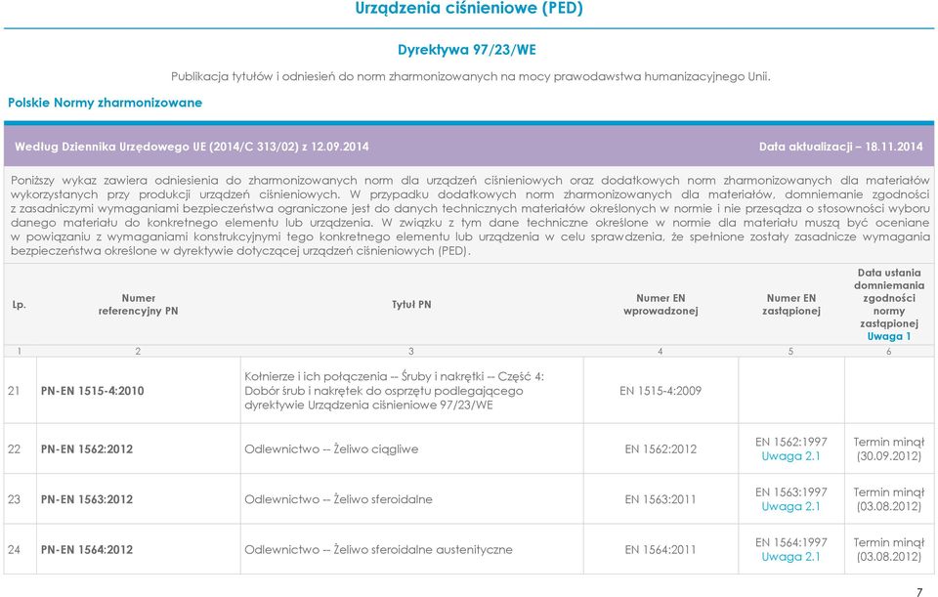Click the 'Urządzenia ciśnieniowe (PED)' title

pos(469,9)
